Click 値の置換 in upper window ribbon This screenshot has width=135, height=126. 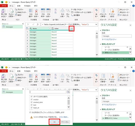(x=75, y=15)
